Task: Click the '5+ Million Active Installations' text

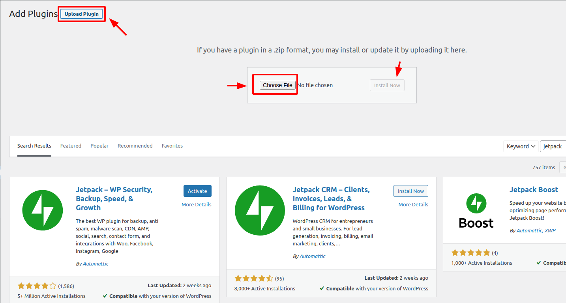Action: 51,296
